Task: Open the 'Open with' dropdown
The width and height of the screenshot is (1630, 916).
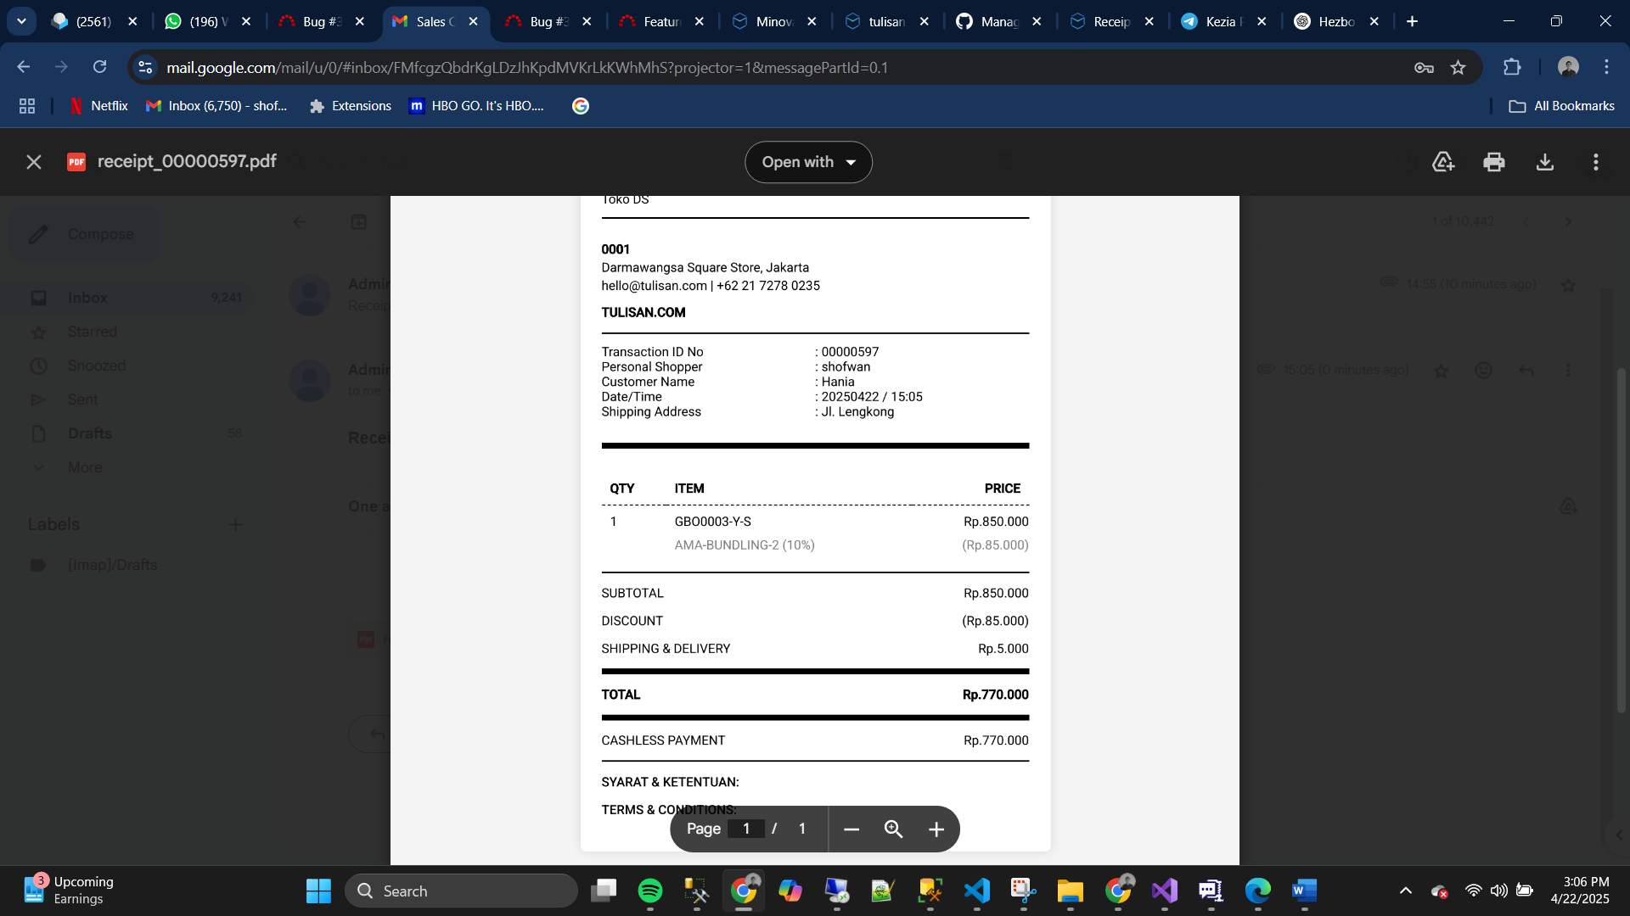Action: [x=808, y=162]
